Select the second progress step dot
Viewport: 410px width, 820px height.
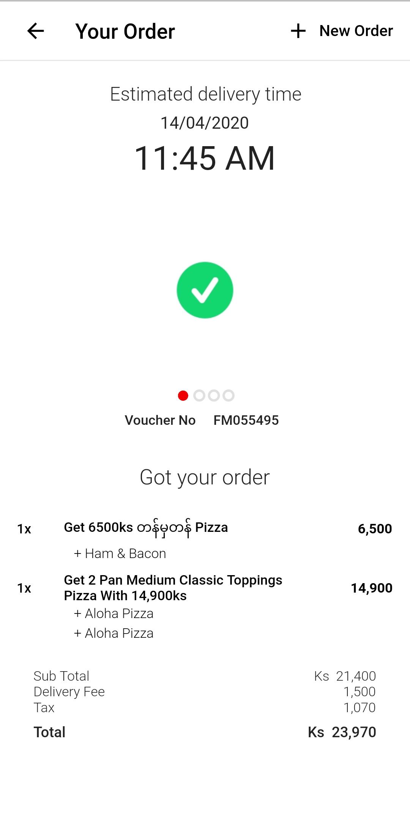199,396
